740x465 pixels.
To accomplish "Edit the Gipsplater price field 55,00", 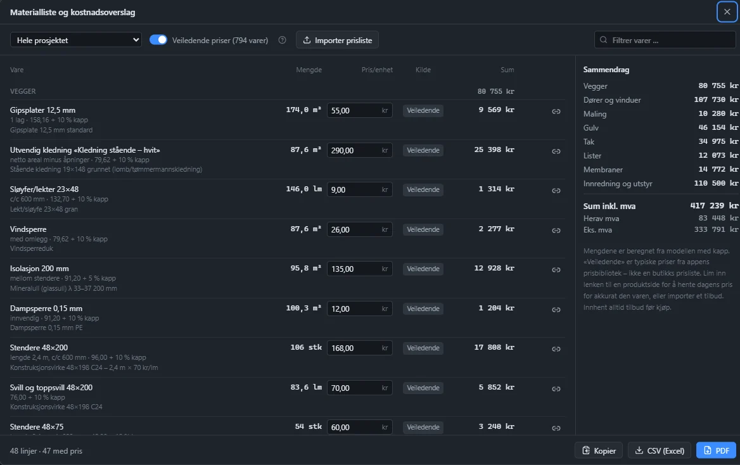I will point(360,110).
